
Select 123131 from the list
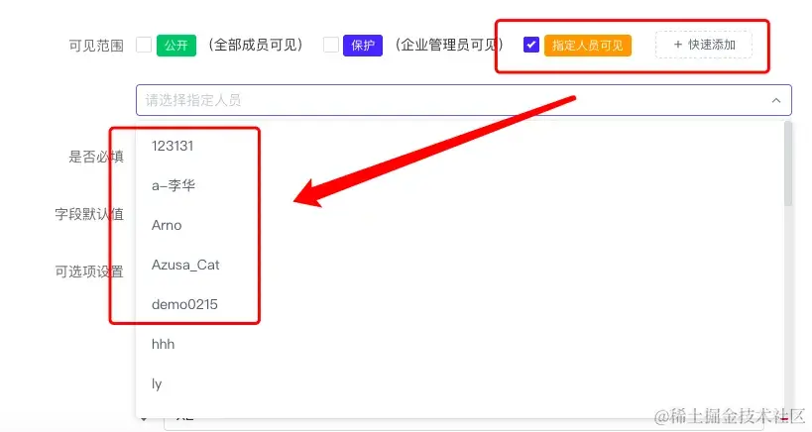pyautogui.click(x=459, y=146)
